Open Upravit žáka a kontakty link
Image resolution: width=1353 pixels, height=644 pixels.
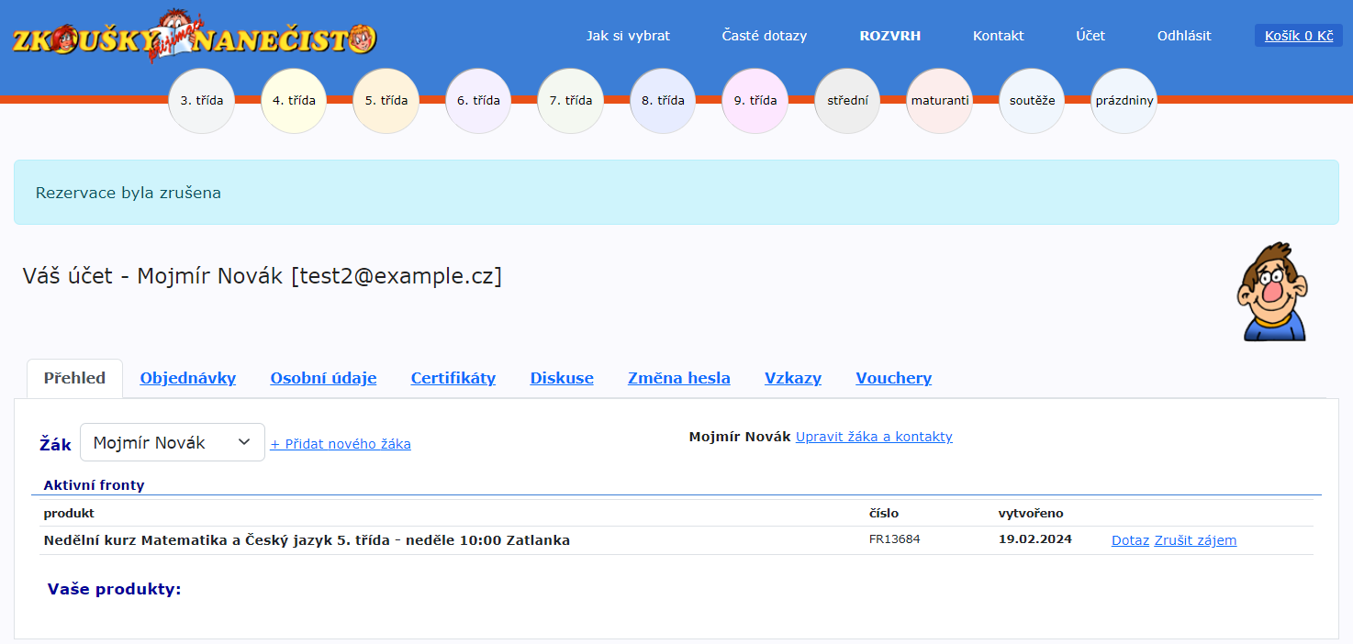874,437
